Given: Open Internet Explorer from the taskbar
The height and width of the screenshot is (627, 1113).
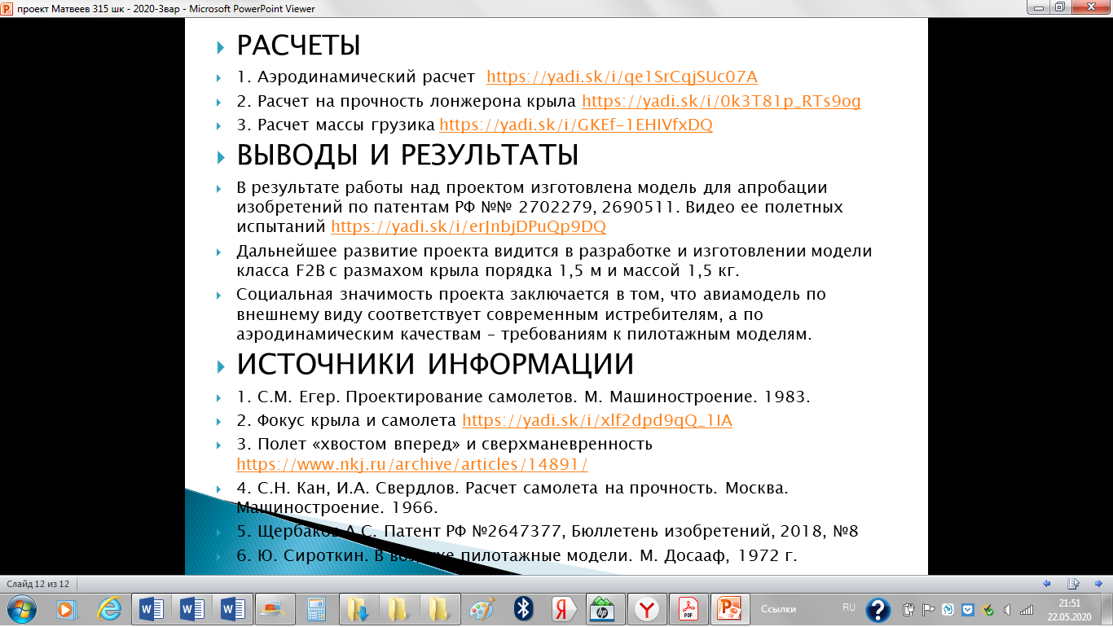Looking at the screenshot, I should tap(109, 609).
